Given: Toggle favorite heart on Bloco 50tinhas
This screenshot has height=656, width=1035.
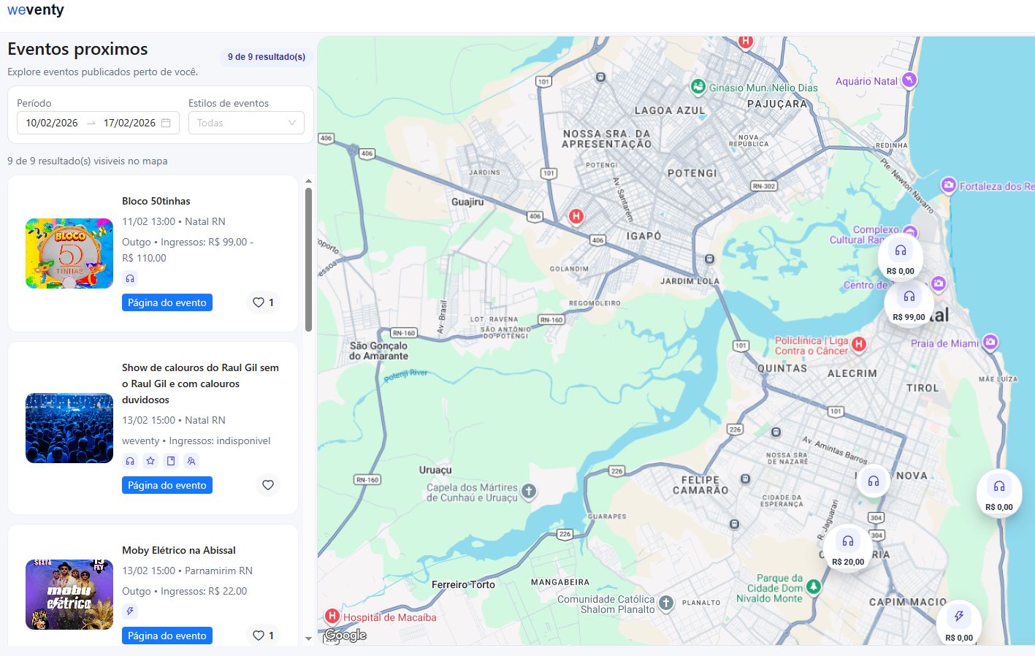Looking at the screenshot, I should pos(263,302).
